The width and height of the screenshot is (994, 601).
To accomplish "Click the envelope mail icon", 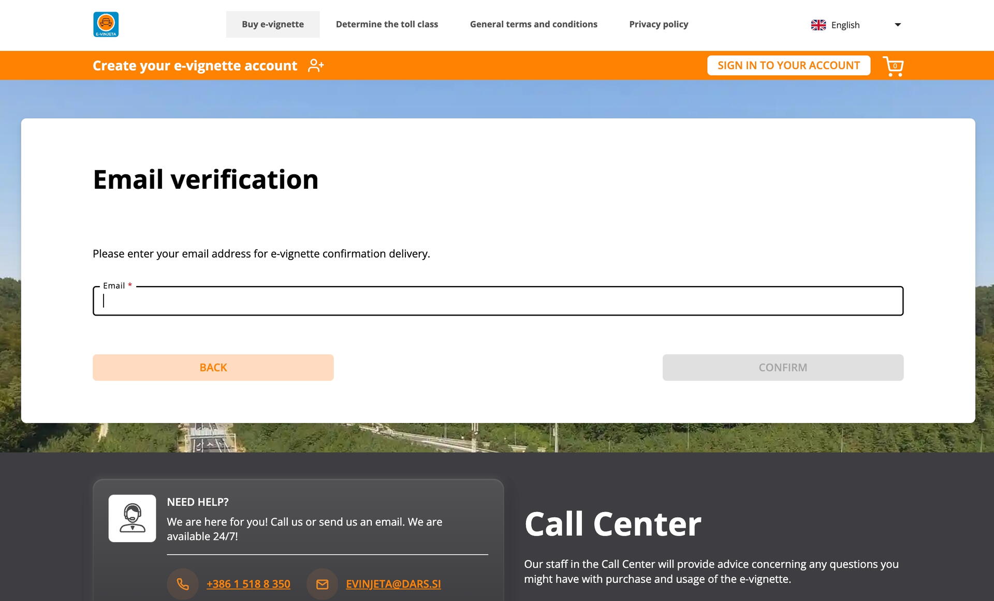I will click(x=323, y=584).
